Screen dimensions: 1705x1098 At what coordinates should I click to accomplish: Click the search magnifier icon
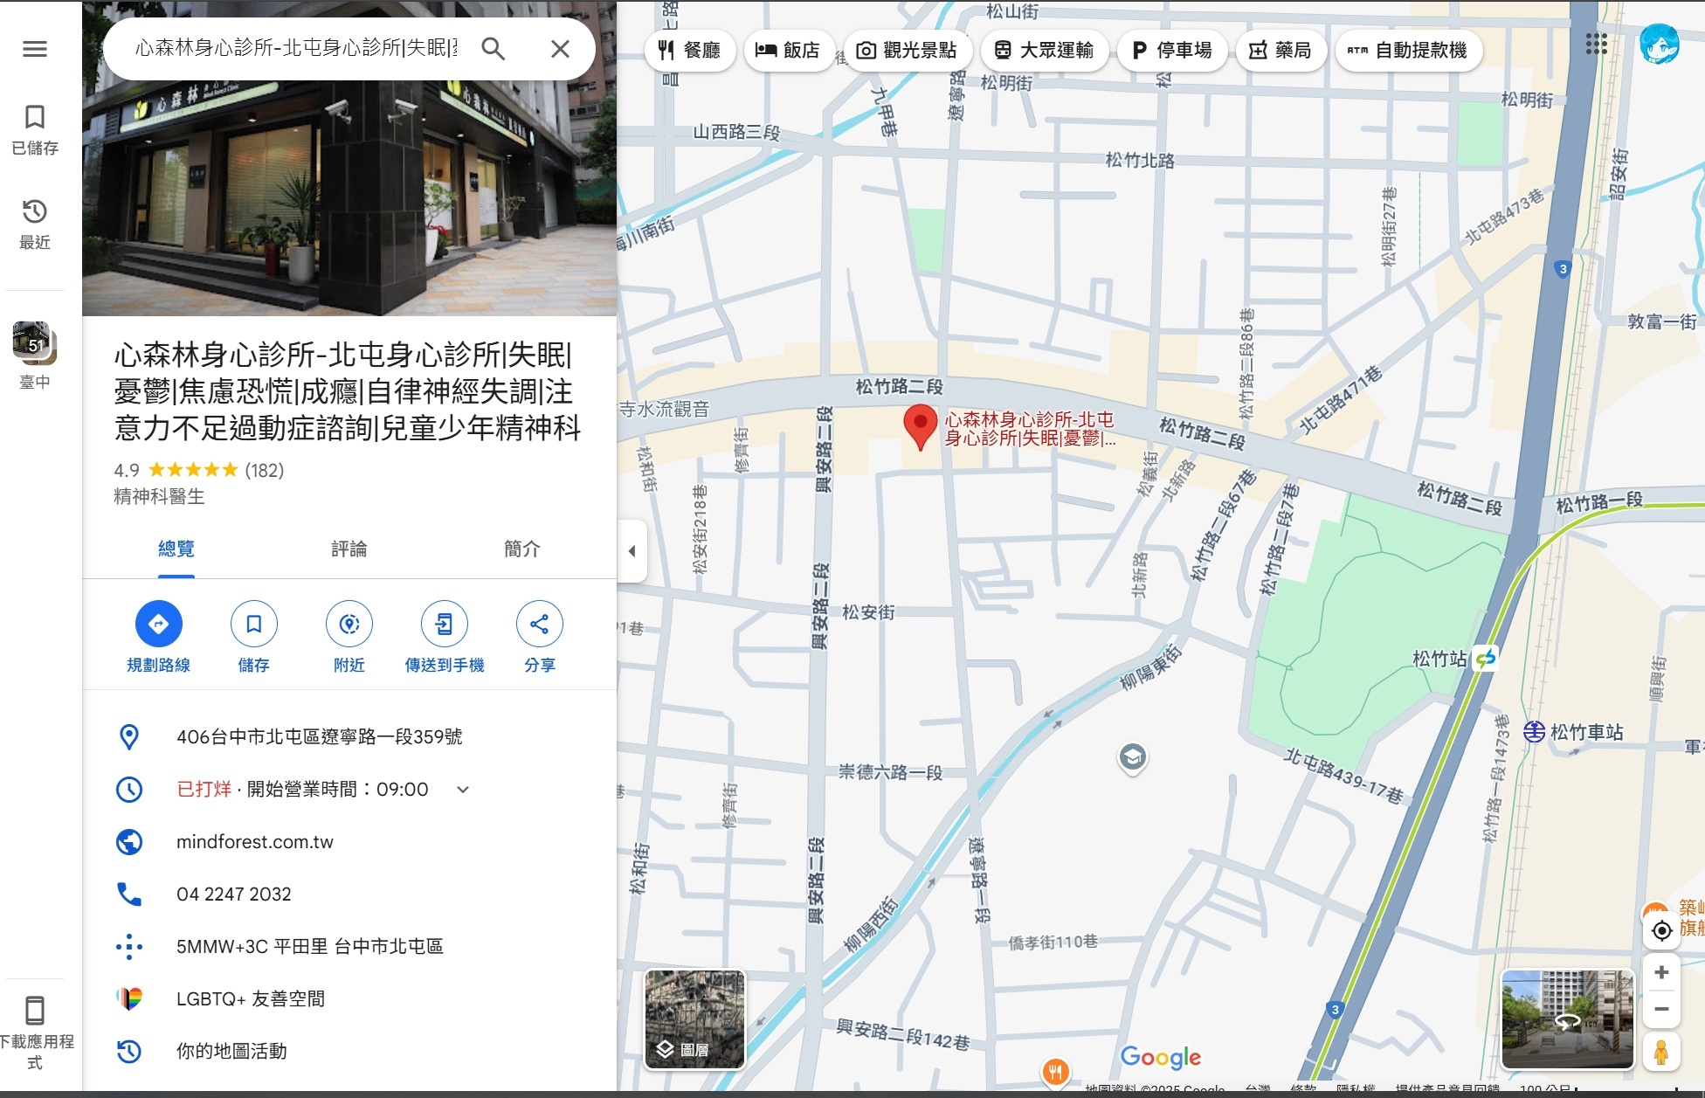pos(494,49)
